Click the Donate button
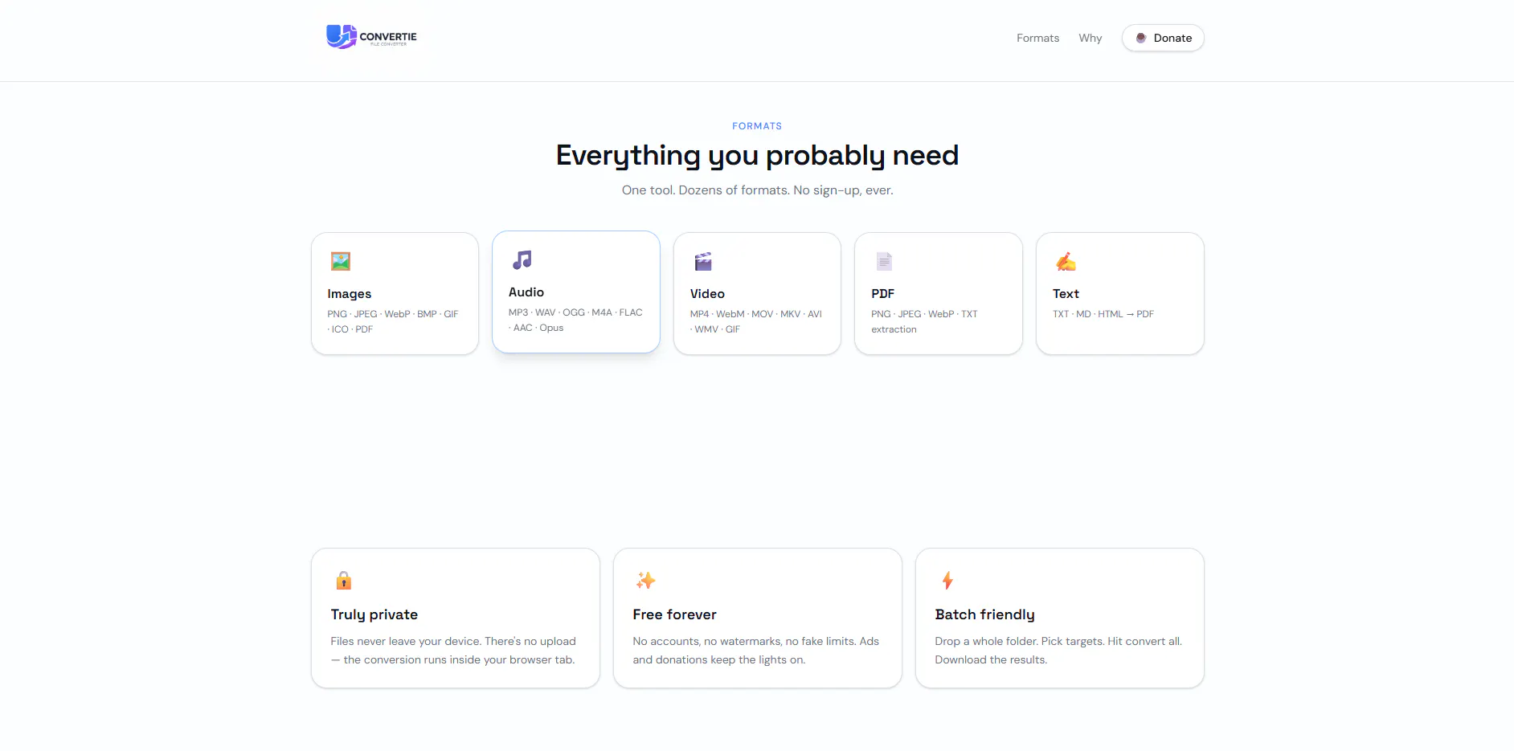Screen dimensions: 1514x751 coord(1163,38)
